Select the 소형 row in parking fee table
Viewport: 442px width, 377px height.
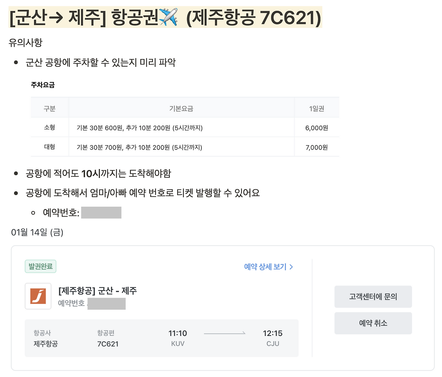click(x=185, y=128)
